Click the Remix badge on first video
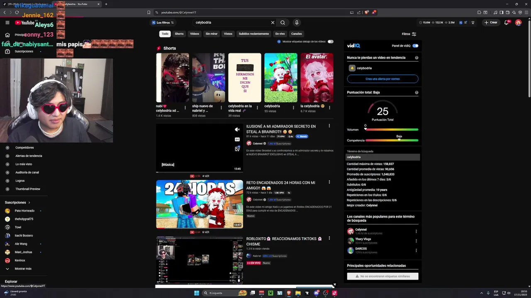 (302, 136)
